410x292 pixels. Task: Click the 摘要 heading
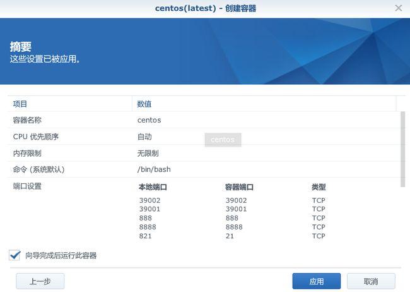pos(21,47)
